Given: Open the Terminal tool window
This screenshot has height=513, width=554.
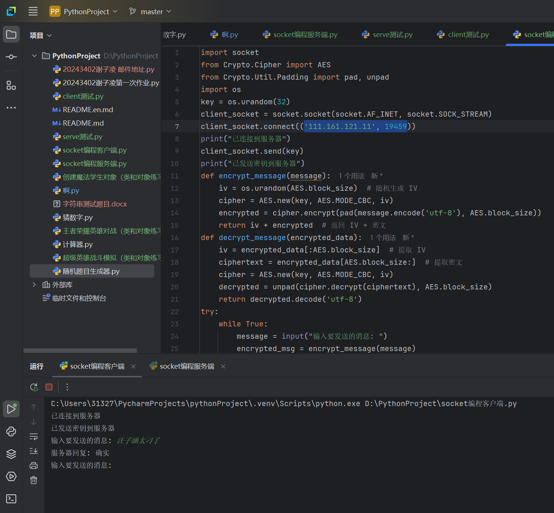Looking at the screenshot, I should [11, 499].
